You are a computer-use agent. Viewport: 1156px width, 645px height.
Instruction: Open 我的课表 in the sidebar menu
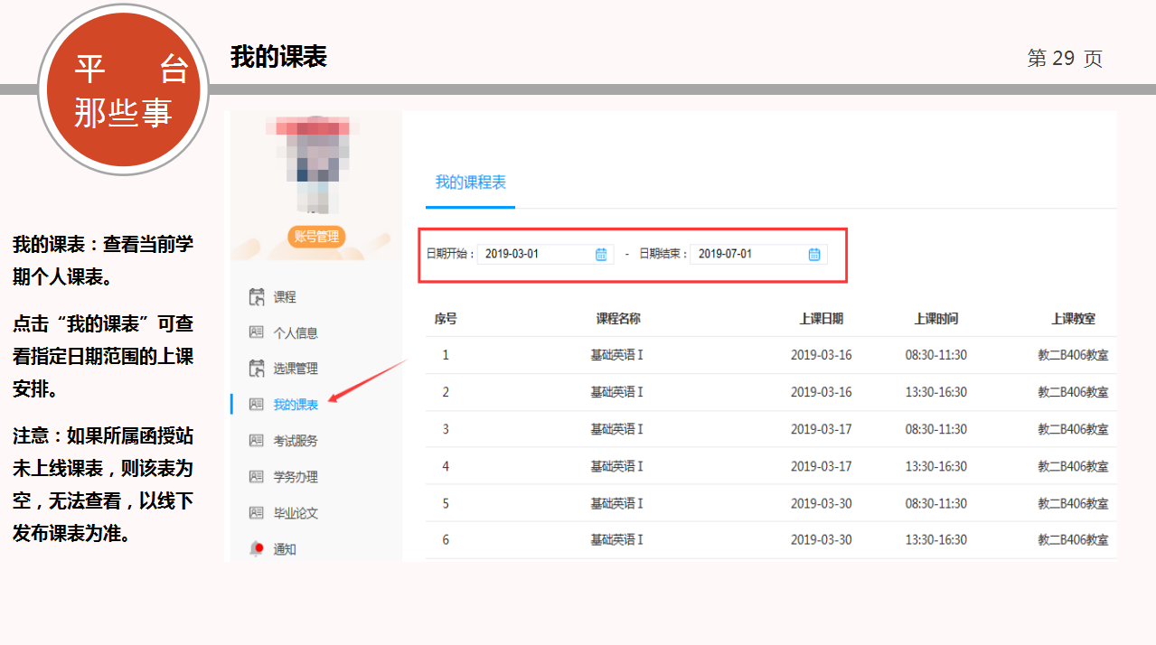point(296,405)
